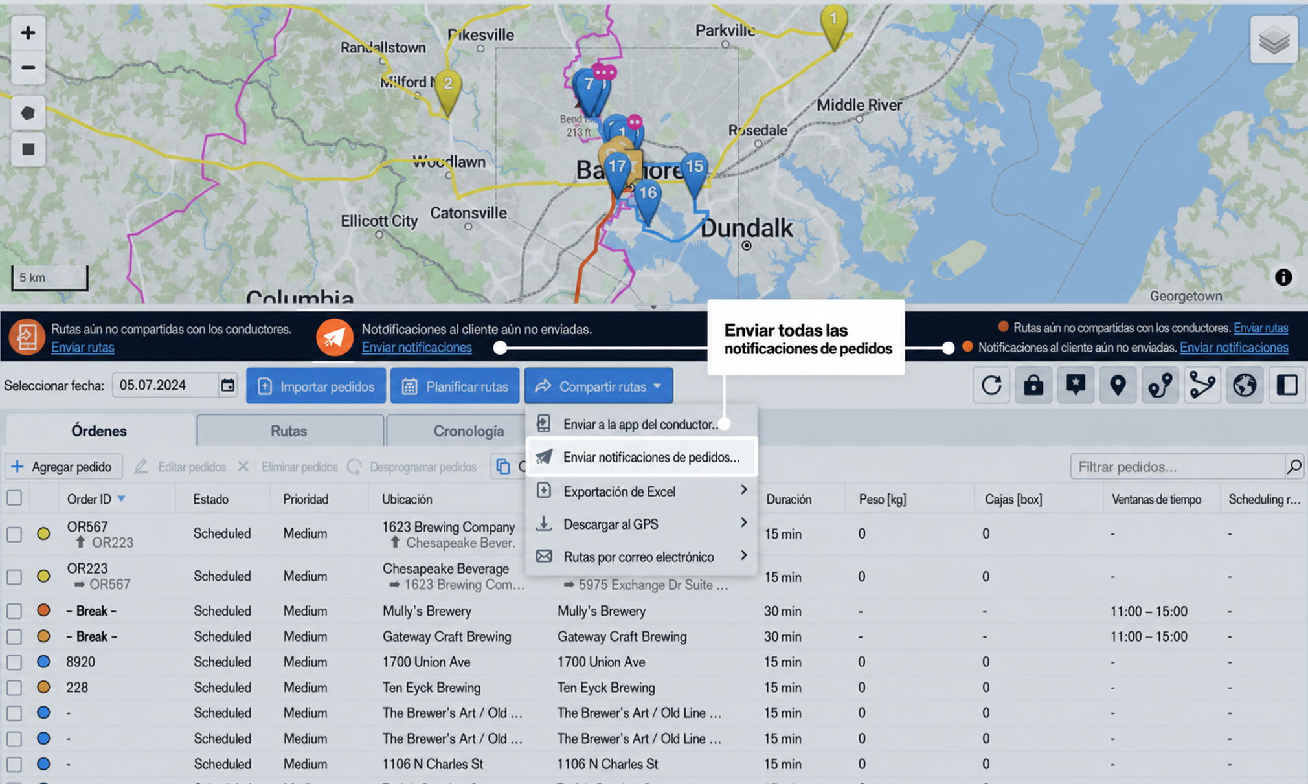Open the map layers selector

tap(1273, 40)
